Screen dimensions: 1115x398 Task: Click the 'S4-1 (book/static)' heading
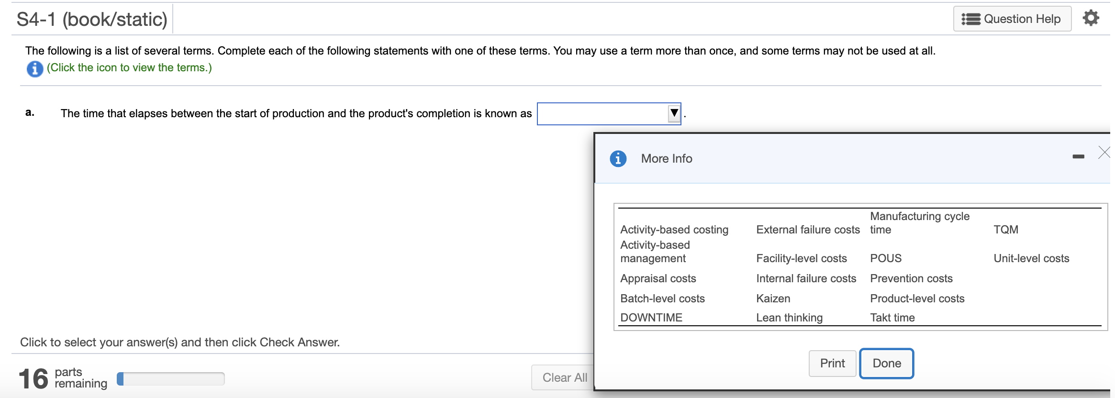(x=92, y=20)
